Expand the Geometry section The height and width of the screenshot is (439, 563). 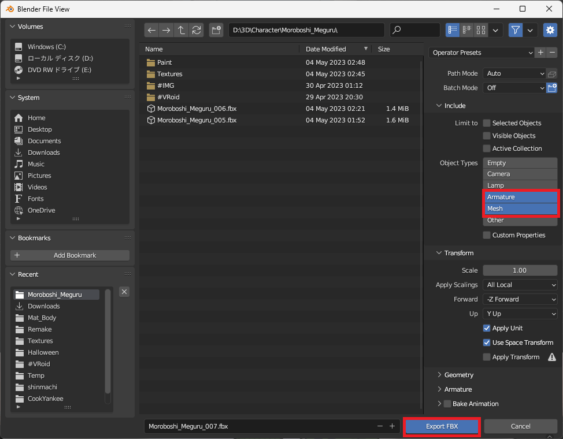(458, 375)
